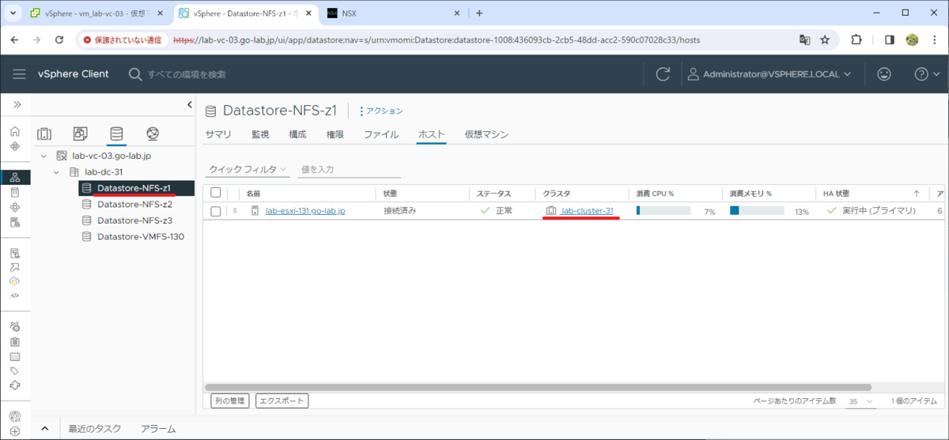This screenshot has height=440, width=949.
Task: Open the クイック フィルタ dropdown
Action: point(248,170)
